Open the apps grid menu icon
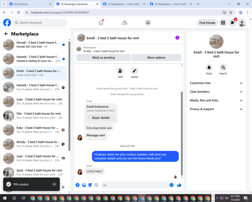This screenshot has width=252, height=202. coord(223,23)
